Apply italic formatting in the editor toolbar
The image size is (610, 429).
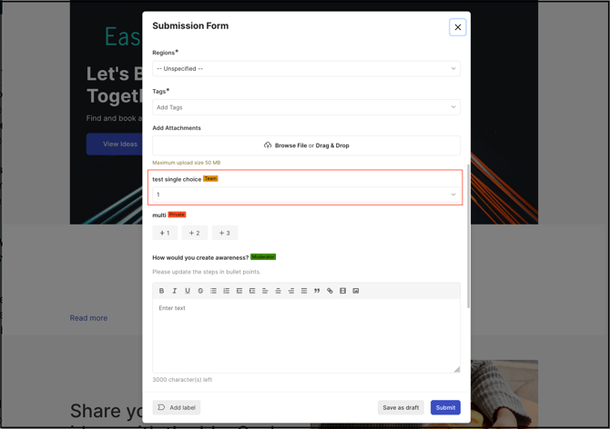point(174,291)
